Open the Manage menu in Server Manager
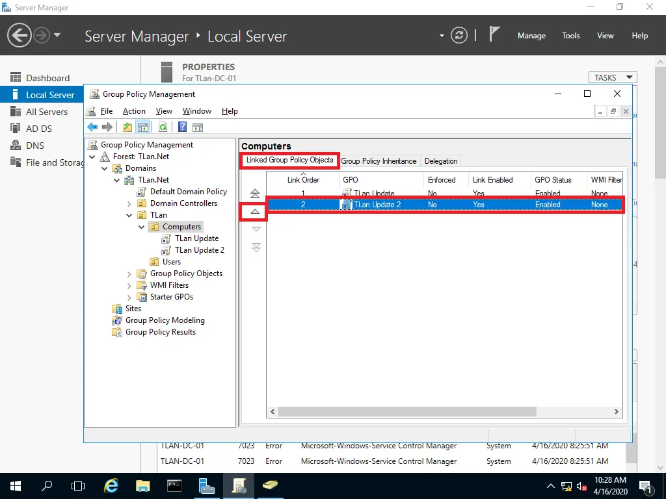The height and width of the screenshot is (499, 666). click(x=531, y=36)
